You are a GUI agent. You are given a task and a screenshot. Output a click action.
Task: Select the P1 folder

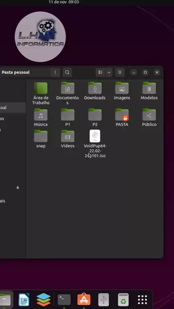[x=68, y=118]
